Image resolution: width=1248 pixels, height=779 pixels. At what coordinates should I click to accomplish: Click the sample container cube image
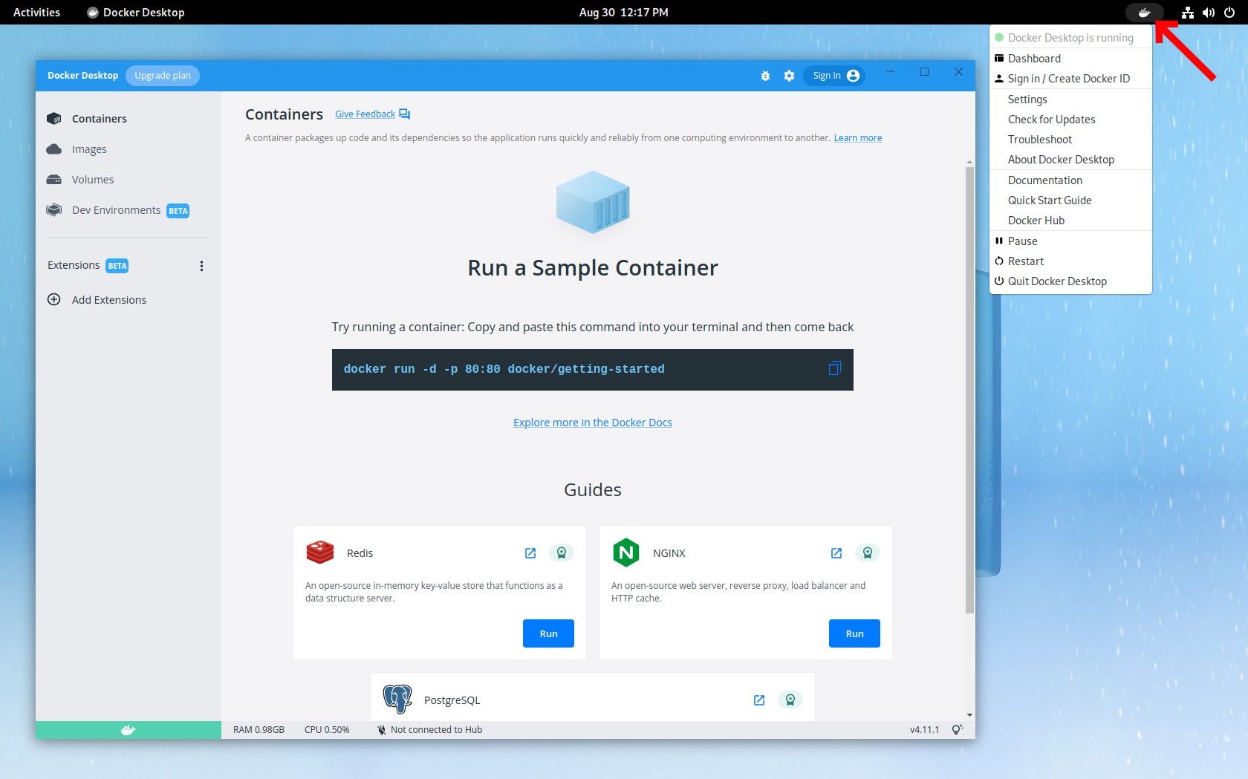click(593, 202)
